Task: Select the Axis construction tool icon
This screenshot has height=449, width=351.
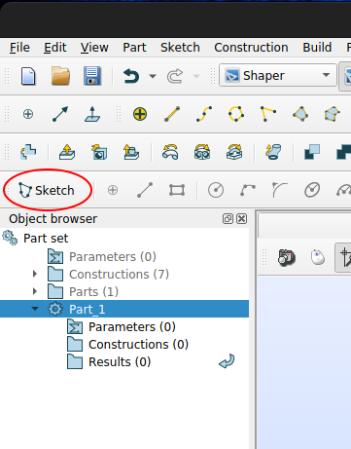Action: 60,114
